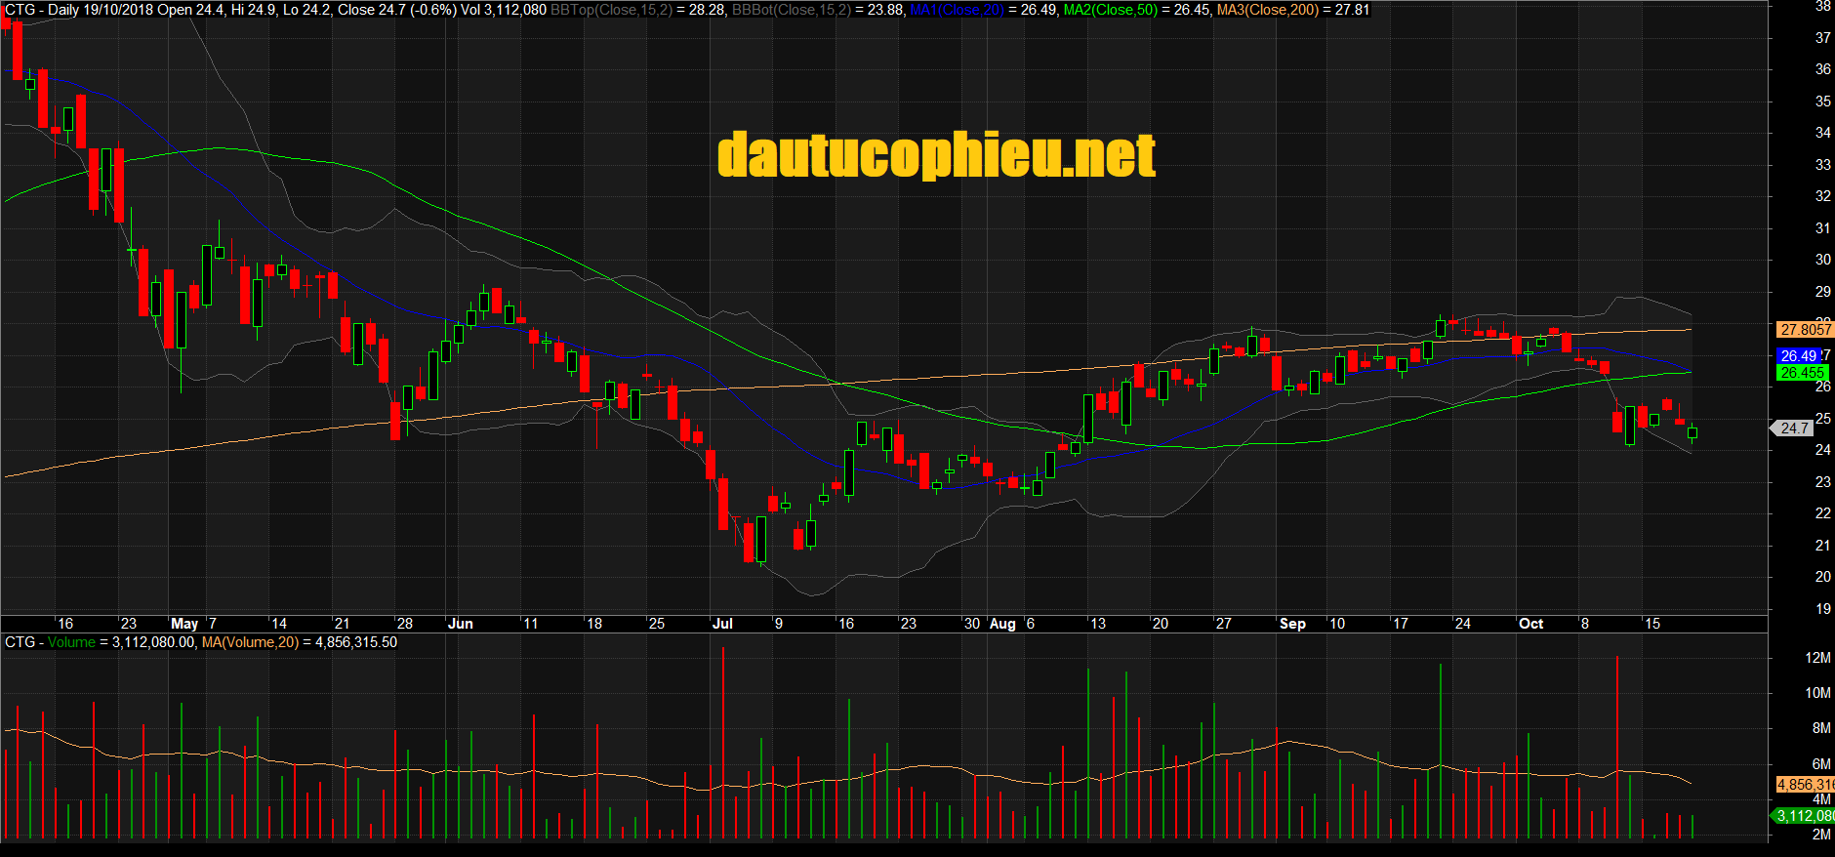1835x857 pixels.
Task: Select the green Volume label in lower pane
Action: pyautogui.click(x=71, y=642)
